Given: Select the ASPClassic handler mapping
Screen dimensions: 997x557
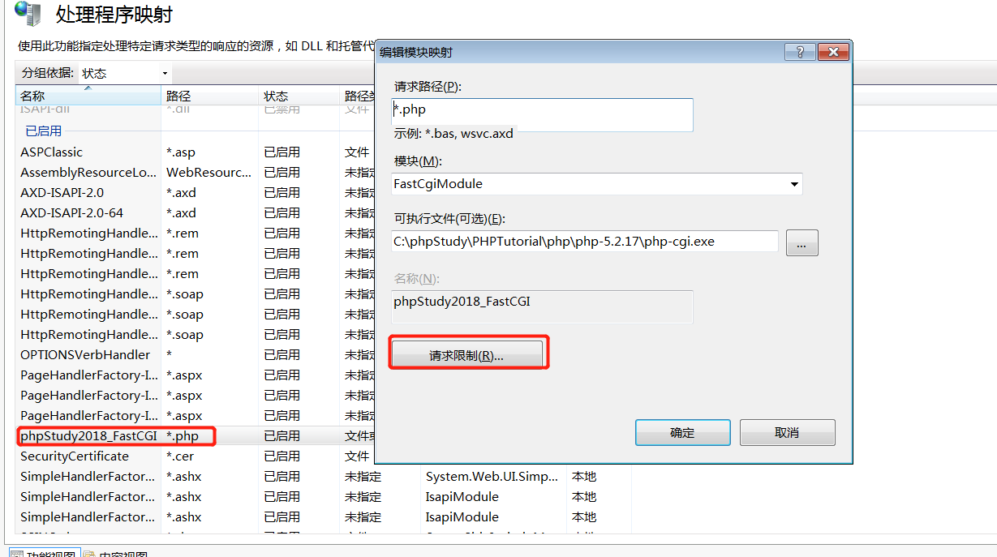Looking at the screenshot, I should tap(52, 152).
